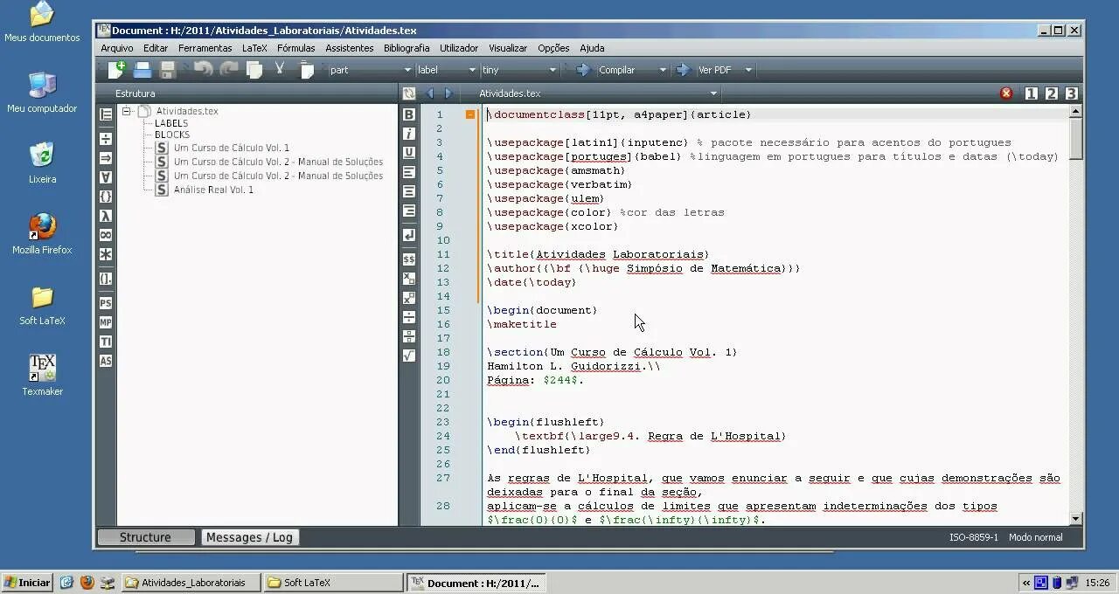This screenshot has height=594, width=1119.
Task: Go to the next document (right arrow)
Action: tap(448, 93)
